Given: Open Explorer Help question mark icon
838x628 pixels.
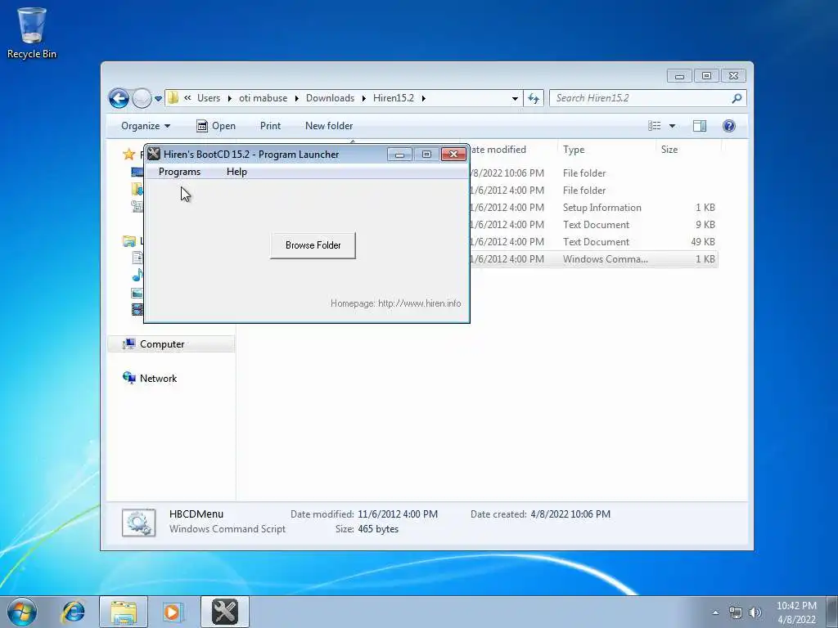Looking at the screenshot, I should click(728, 125).
